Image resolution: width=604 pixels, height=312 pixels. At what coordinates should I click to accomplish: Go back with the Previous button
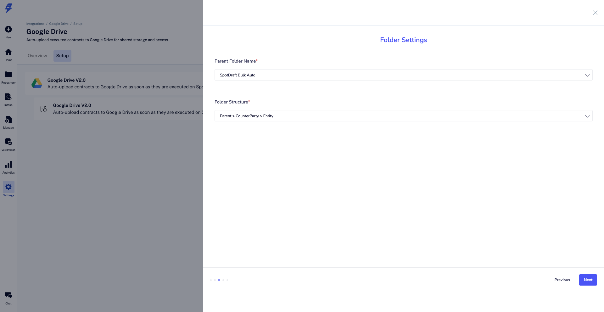562,280
